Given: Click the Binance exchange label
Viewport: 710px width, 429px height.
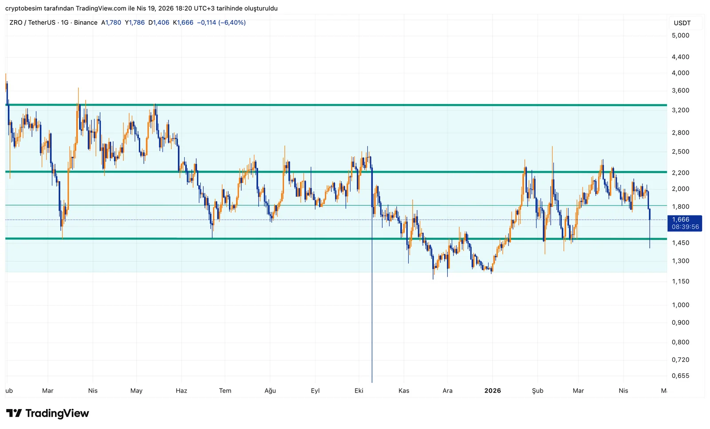Looking at the screenshot, I should (x=86, y=23).
